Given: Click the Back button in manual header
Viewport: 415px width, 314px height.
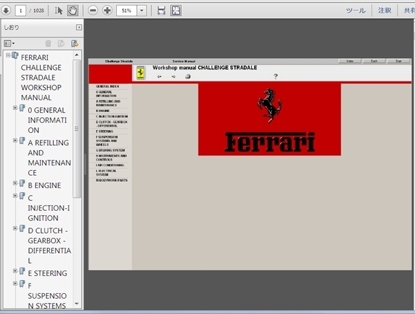Looking at the screenshot, I should pos(374,61).
